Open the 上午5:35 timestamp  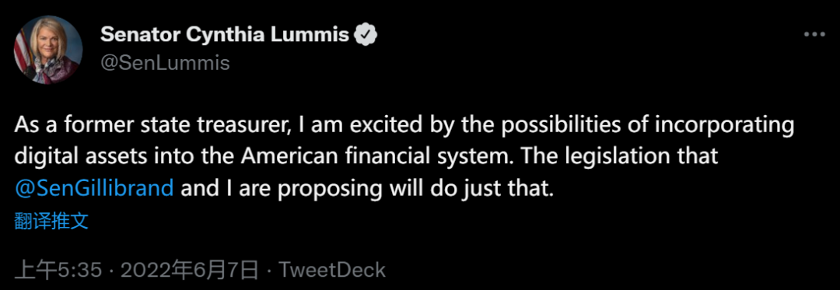pyautogui.click(x=58, y=270)
